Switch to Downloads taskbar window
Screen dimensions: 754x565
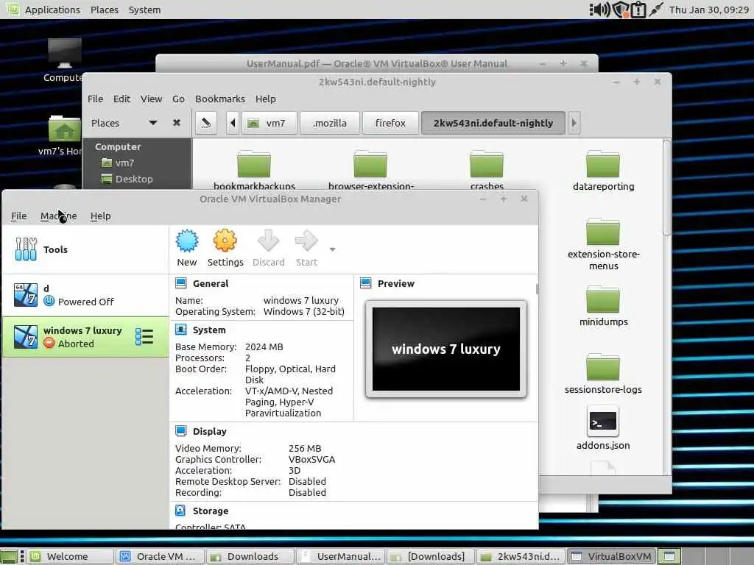250,556
